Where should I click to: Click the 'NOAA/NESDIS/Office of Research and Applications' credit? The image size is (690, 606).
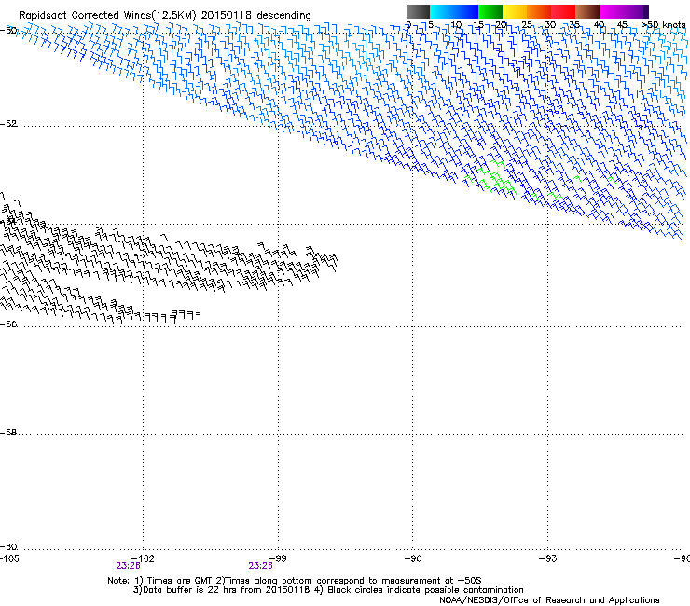click(549, 600)
